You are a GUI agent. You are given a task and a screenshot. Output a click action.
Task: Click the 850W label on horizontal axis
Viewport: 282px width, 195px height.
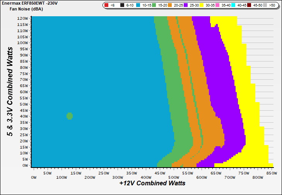[x=269, y=173]
